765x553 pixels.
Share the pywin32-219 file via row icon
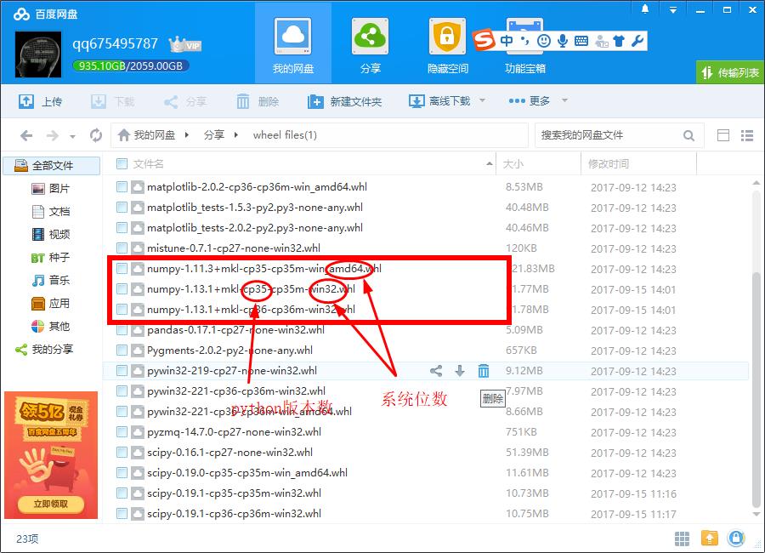(436, 371)
